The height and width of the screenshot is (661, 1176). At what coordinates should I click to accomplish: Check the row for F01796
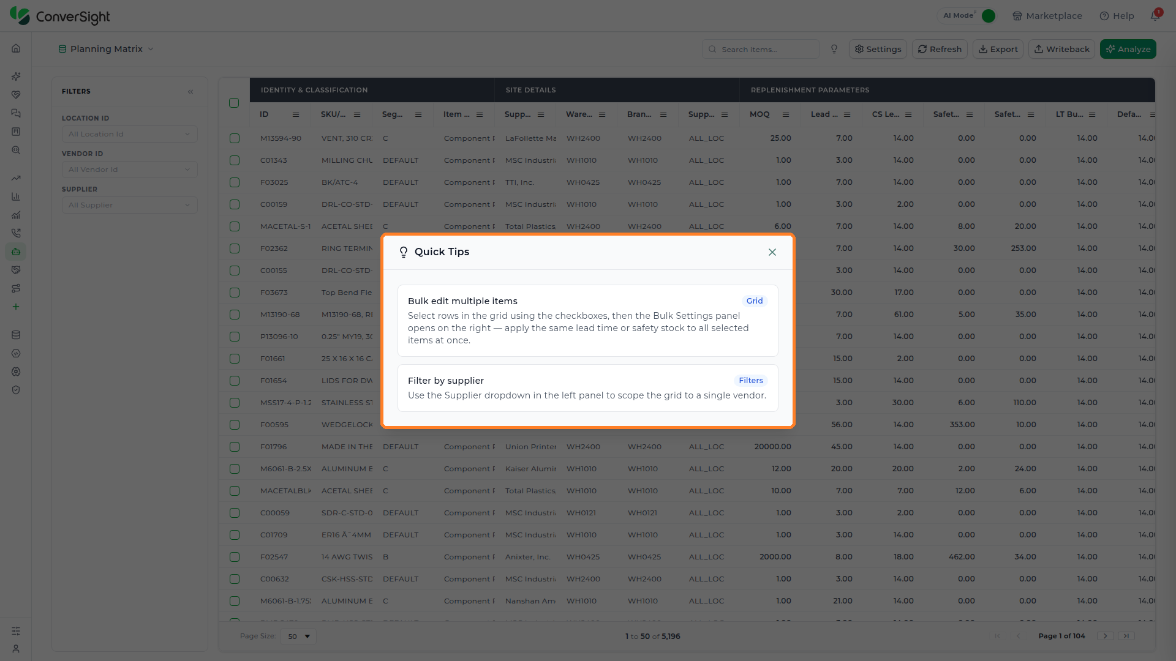[235, 447]
